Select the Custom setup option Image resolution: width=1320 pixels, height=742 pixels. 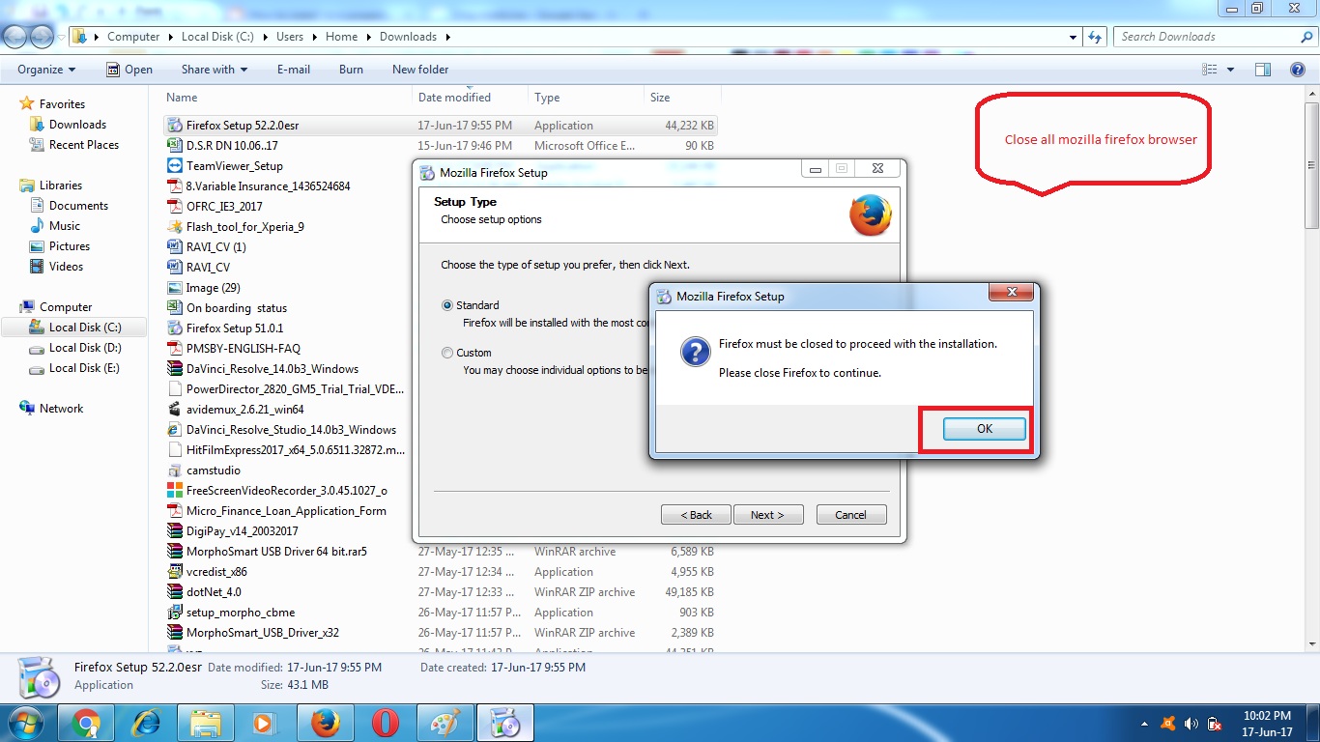(446, 352)
